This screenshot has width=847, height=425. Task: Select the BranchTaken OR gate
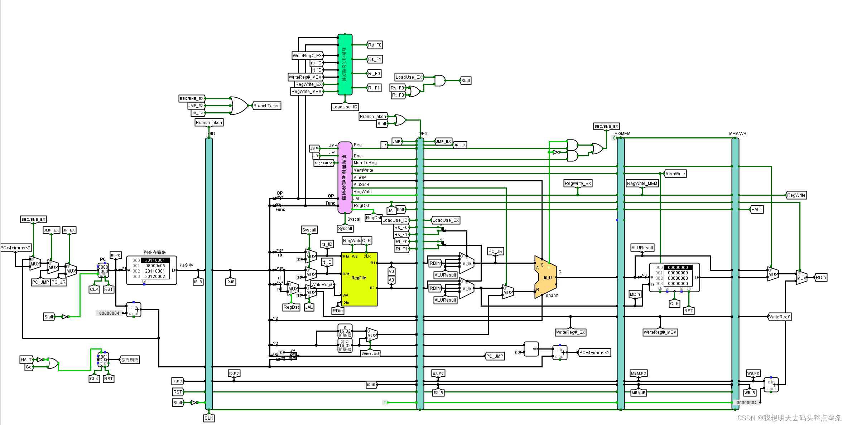pyautogui.click(x=239, y=106)
